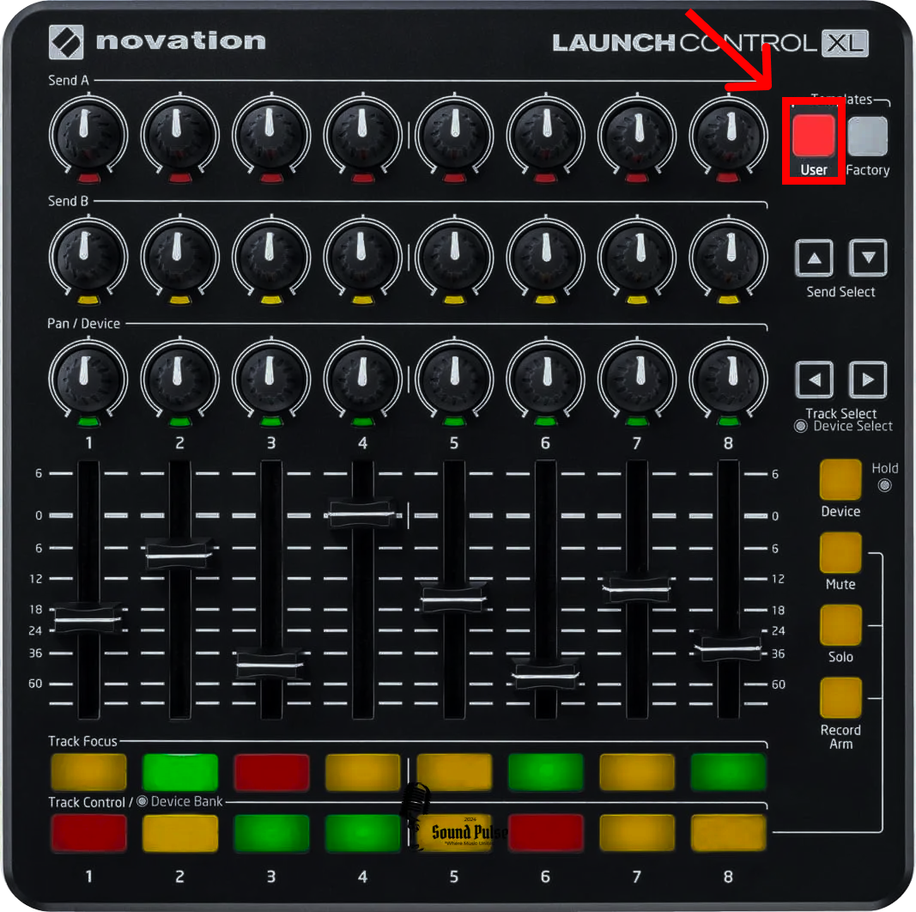Screen dimensions: 916x912
Task: Click the Send Select down arrow
Action: pos(868,258)
